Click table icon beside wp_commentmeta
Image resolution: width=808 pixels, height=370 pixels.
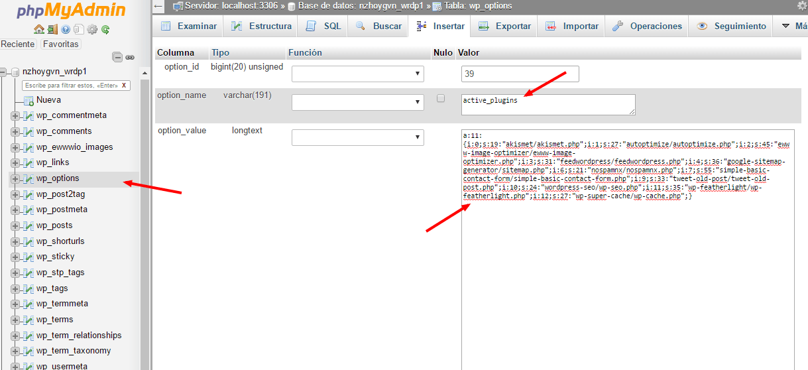(28, 115)
